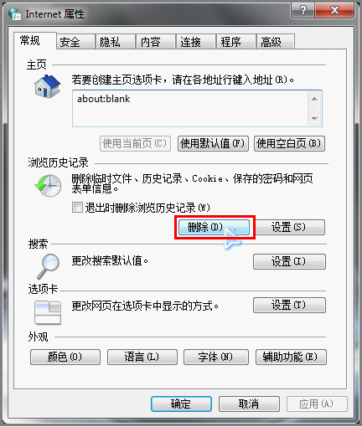The height and width of the screenshot is (427, 362).
Task: Click the homepage box scroll down arrow
Action: pos(314,118)
